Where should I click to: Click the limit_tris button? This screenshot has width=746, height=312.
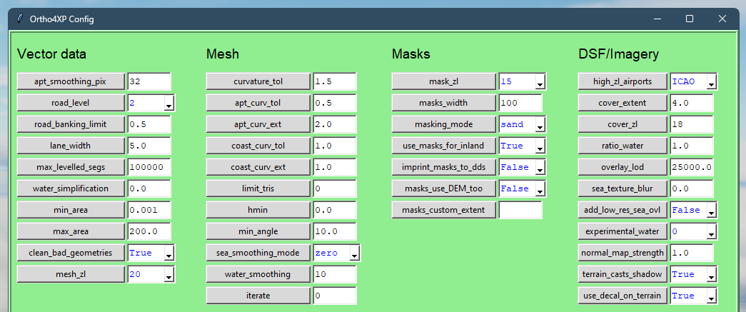258,188
